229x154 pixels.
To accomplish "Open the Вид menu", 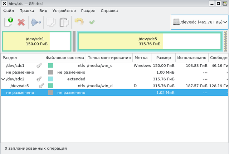I will (x=43, y=11).
